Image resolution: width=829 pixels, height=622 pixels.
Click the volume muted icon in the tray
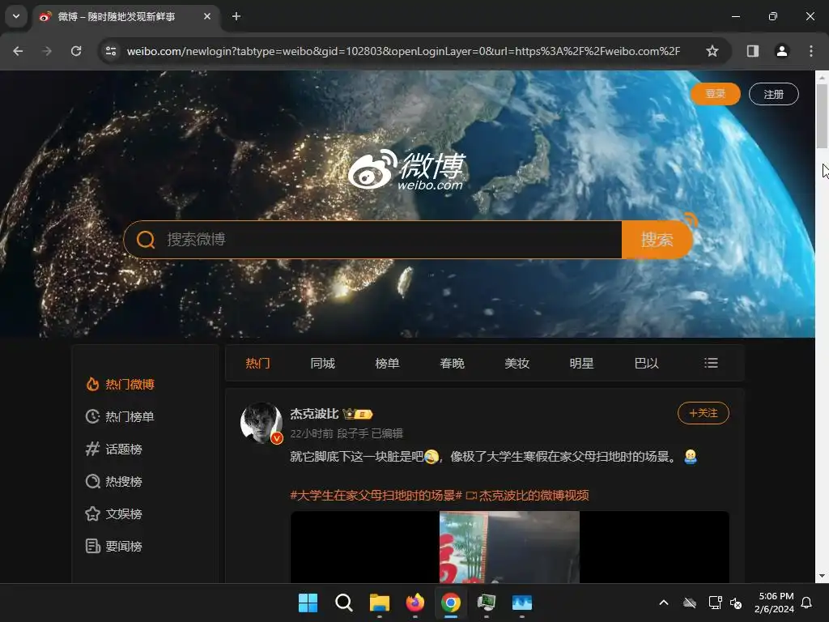click(735, 603)
